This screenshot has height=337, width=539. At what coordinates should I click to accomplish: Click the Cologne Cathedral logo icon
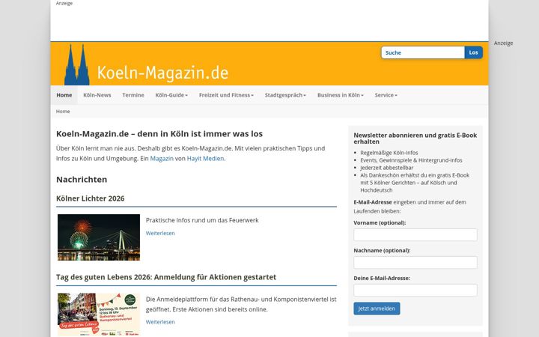pyautogui.click(x=76, y=64)
